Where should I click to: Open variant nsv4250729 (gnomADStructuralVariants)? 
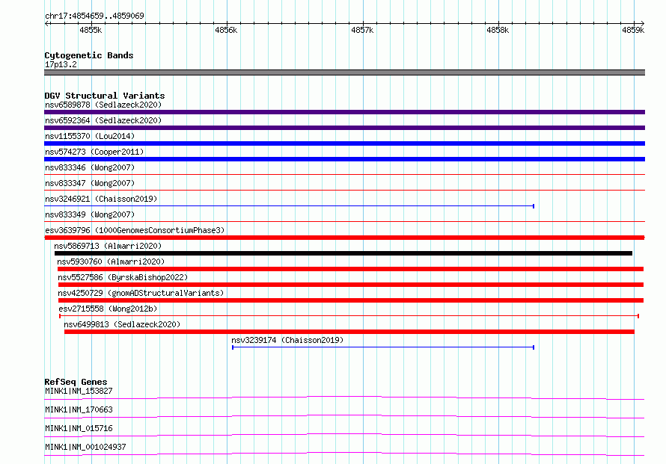pyautogui.click(x=141, y=293)
